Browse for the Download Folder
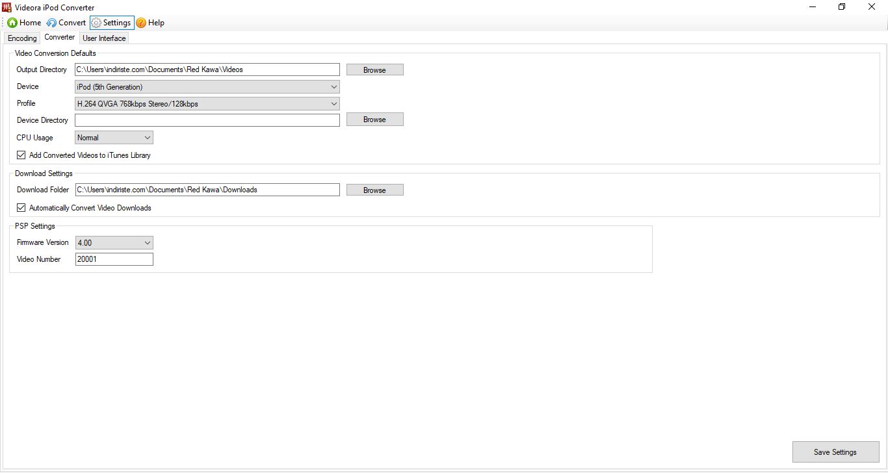 click(374, 190)
